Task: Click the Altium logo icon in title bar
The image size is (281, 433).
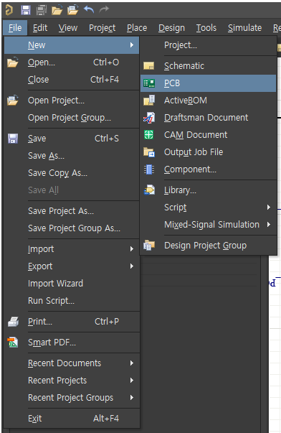Action: click(9, 10)
